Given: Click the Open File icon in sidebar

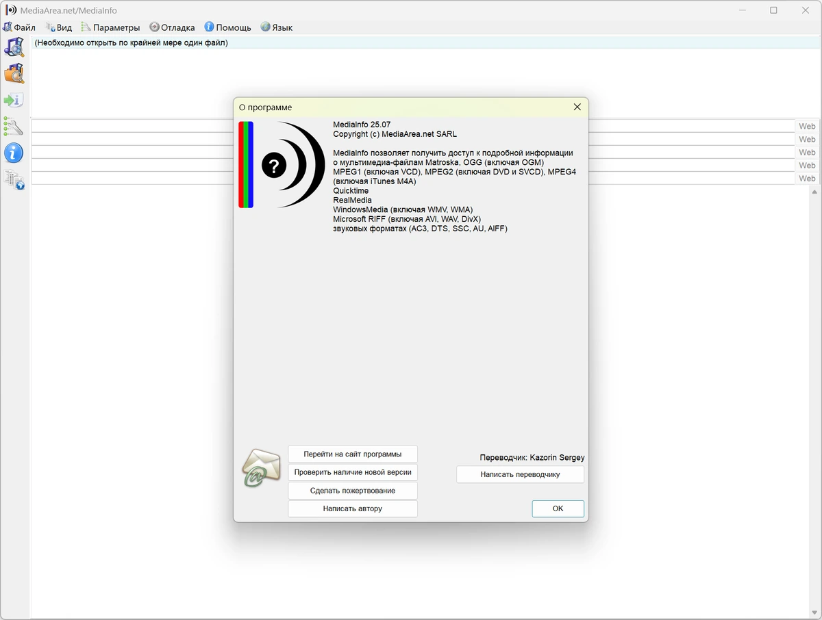Looking at the screenshot, I should tap(14, 47).
